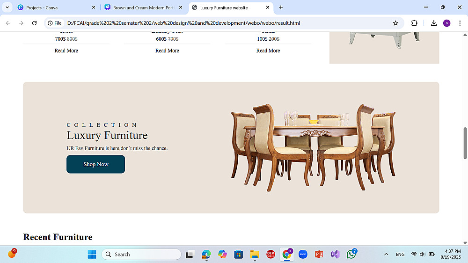Click the taskbar Search box
468x263 pixels.
(141, 255)
